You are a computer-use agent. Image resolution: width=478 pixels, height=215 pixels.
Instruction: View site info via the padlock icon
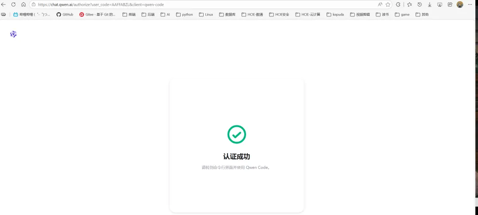click(x=34, y=4)
